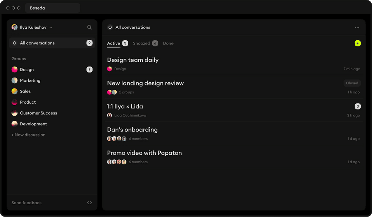This screenshot has height=217, width=372.
Task: Select All conversations in the sidebar
Action: point(52,43)
